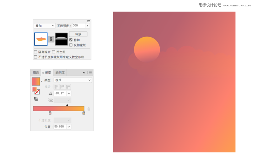Viewport: 254px width, 164px height.
Task: Open the angle dropdown arrow
Action: [x=69, y=93]
